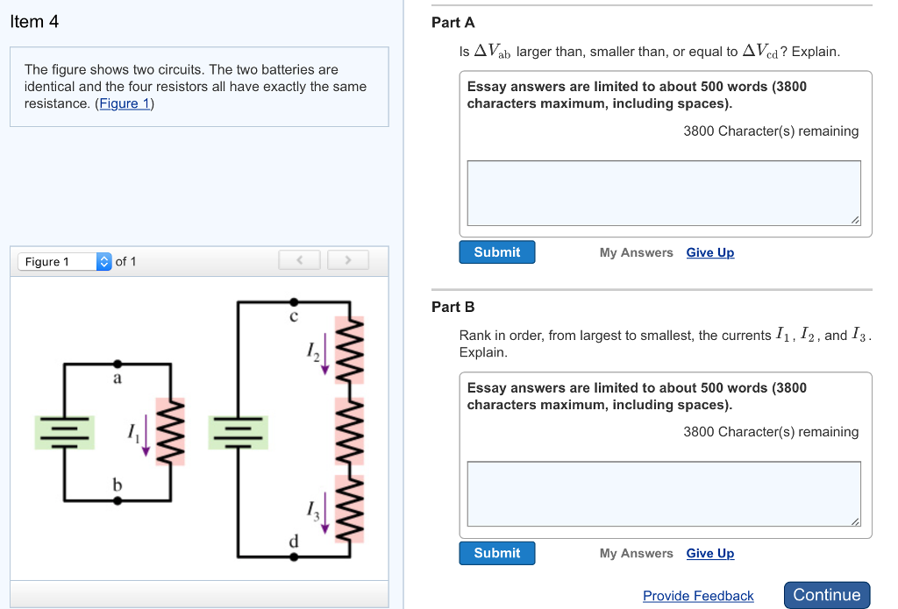This screenshot has width=898, height=609.
Task: Click the resize grip of Part B answer box
Action: pos(857,522)
